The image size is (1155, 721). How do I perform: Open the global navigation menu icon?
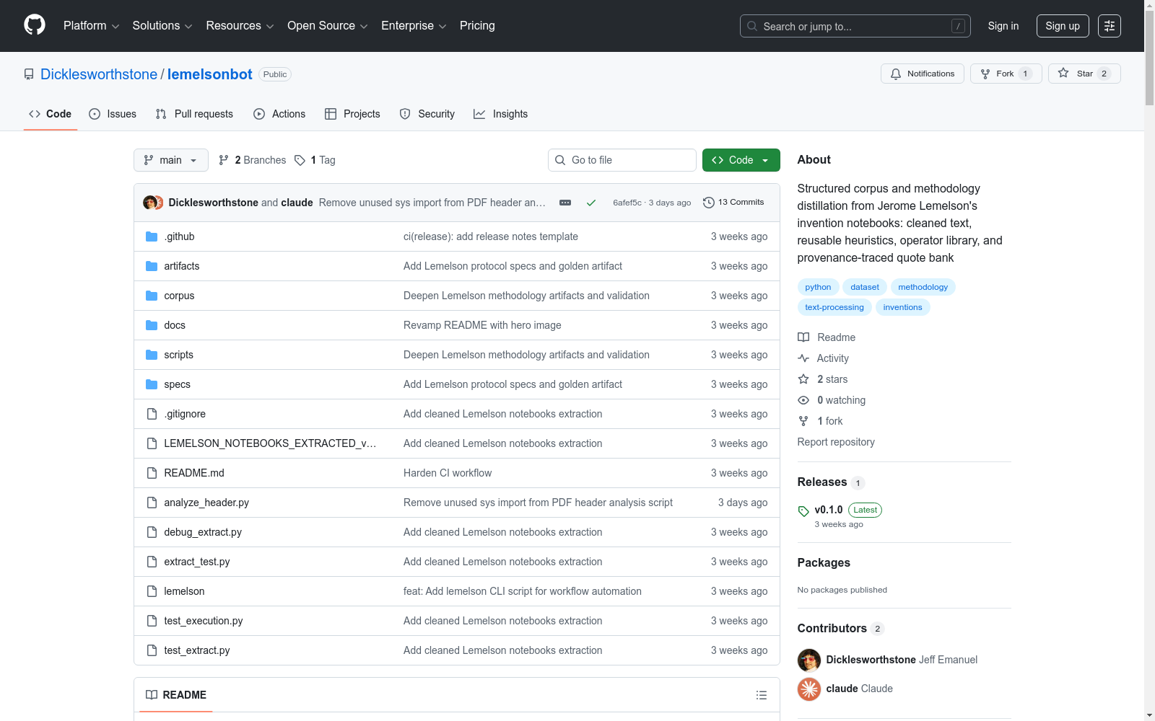[1110, 26]
